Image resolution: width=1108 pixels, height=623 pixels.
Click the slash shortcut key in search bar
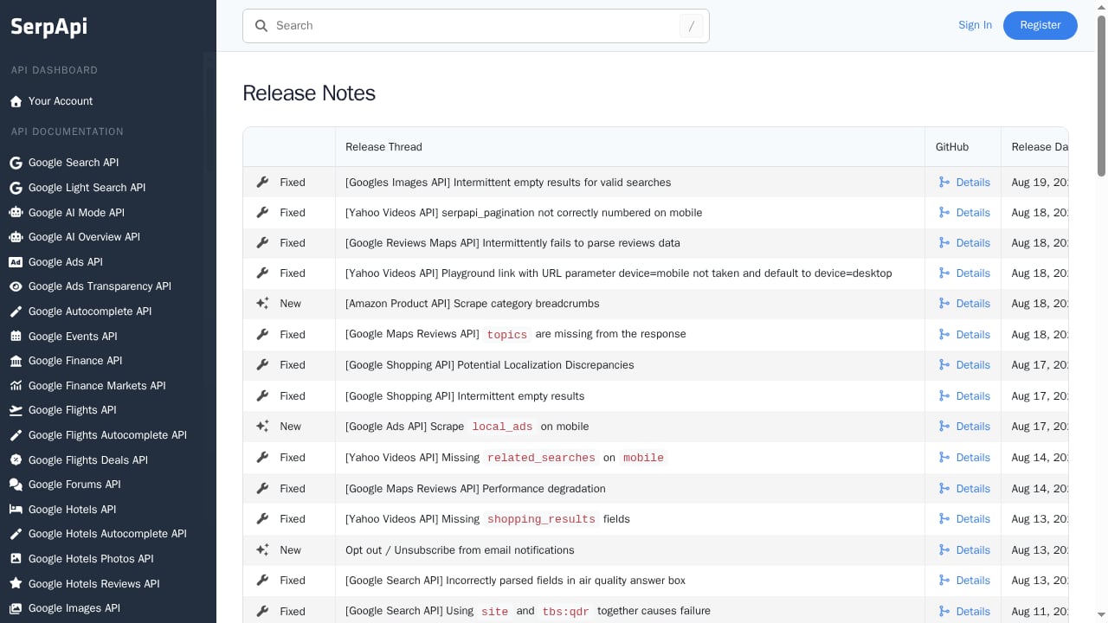click(691, 26)
